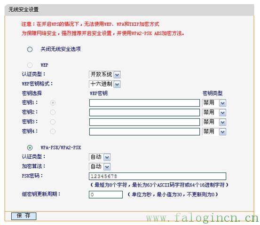Choose the 密钥2 radio button
This screenshot has height=225, width=260.
click(x=53, y=112)
